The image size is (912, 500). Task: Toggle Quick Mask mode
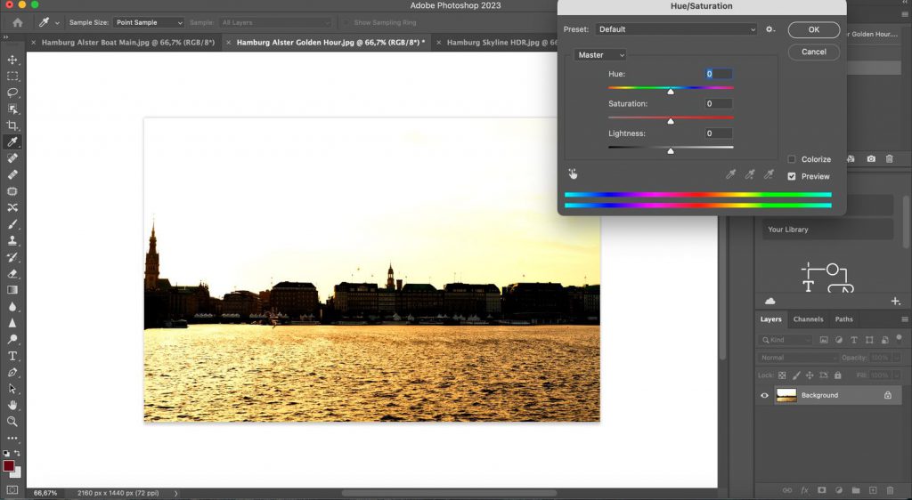tap(12, 491)
